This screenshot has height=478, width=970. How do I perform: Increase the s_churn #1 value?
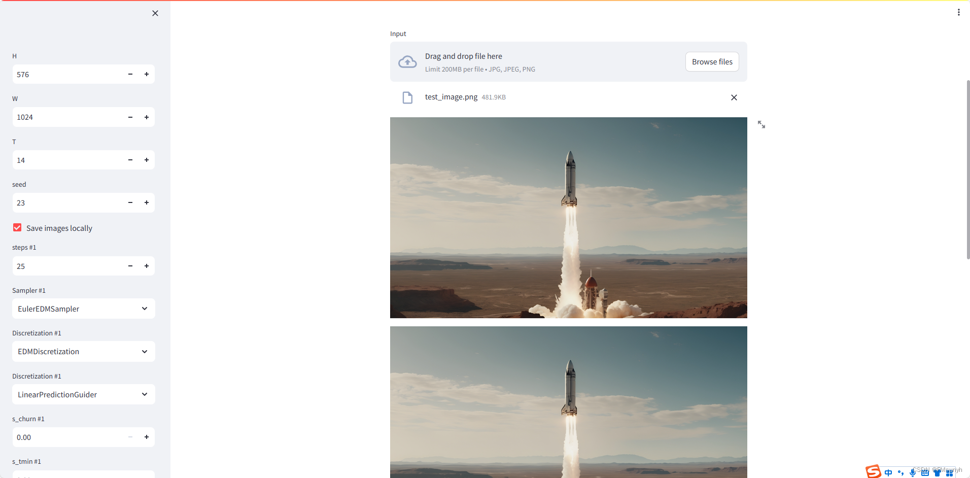pos(147,437)
